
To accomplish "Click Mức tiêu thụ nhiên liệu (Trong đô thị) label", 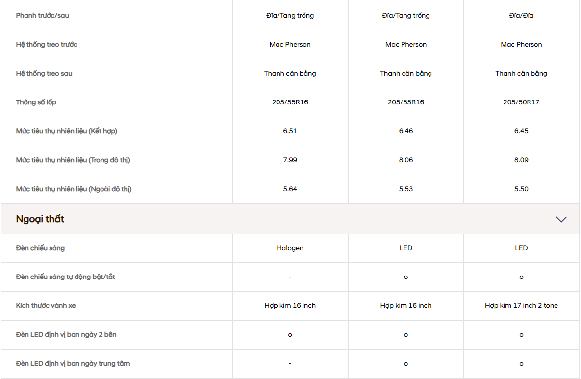I will pyautogui.click(x=73, y=160).
